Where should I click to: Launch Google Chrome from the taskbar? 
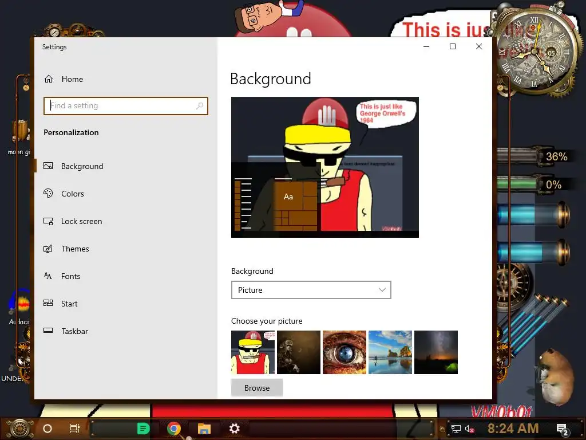pyautogui.click(x=174, y=429)
